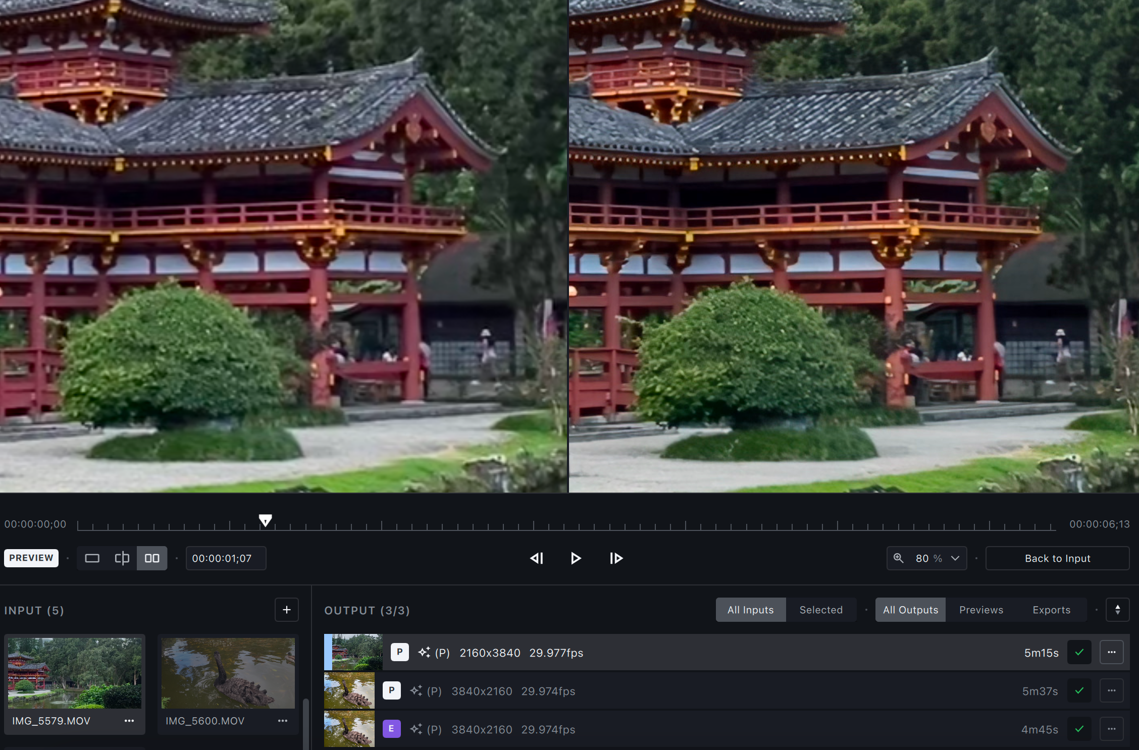Open the 80% zoom dropdown

pos(927,558)
